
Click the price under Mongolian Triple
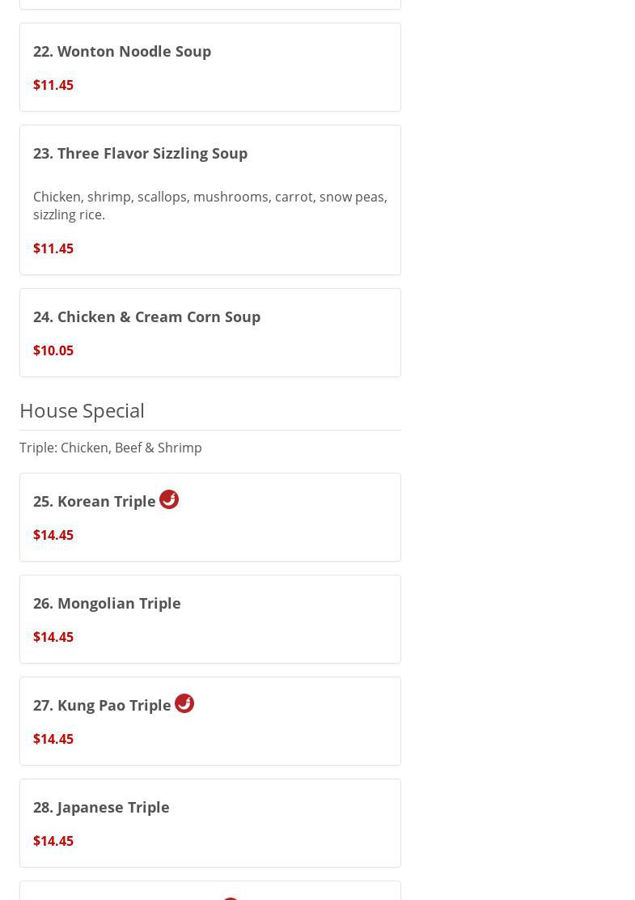53,637
